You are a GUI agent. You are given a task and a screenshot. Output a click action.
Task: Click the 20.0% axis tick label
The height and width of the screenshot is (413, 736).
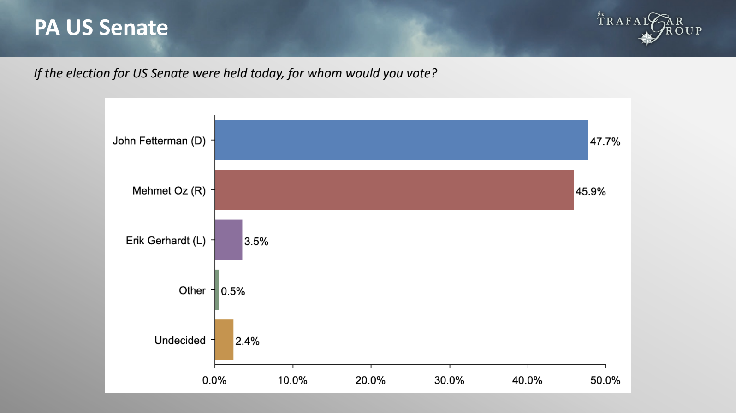click(x=370, y=380)
